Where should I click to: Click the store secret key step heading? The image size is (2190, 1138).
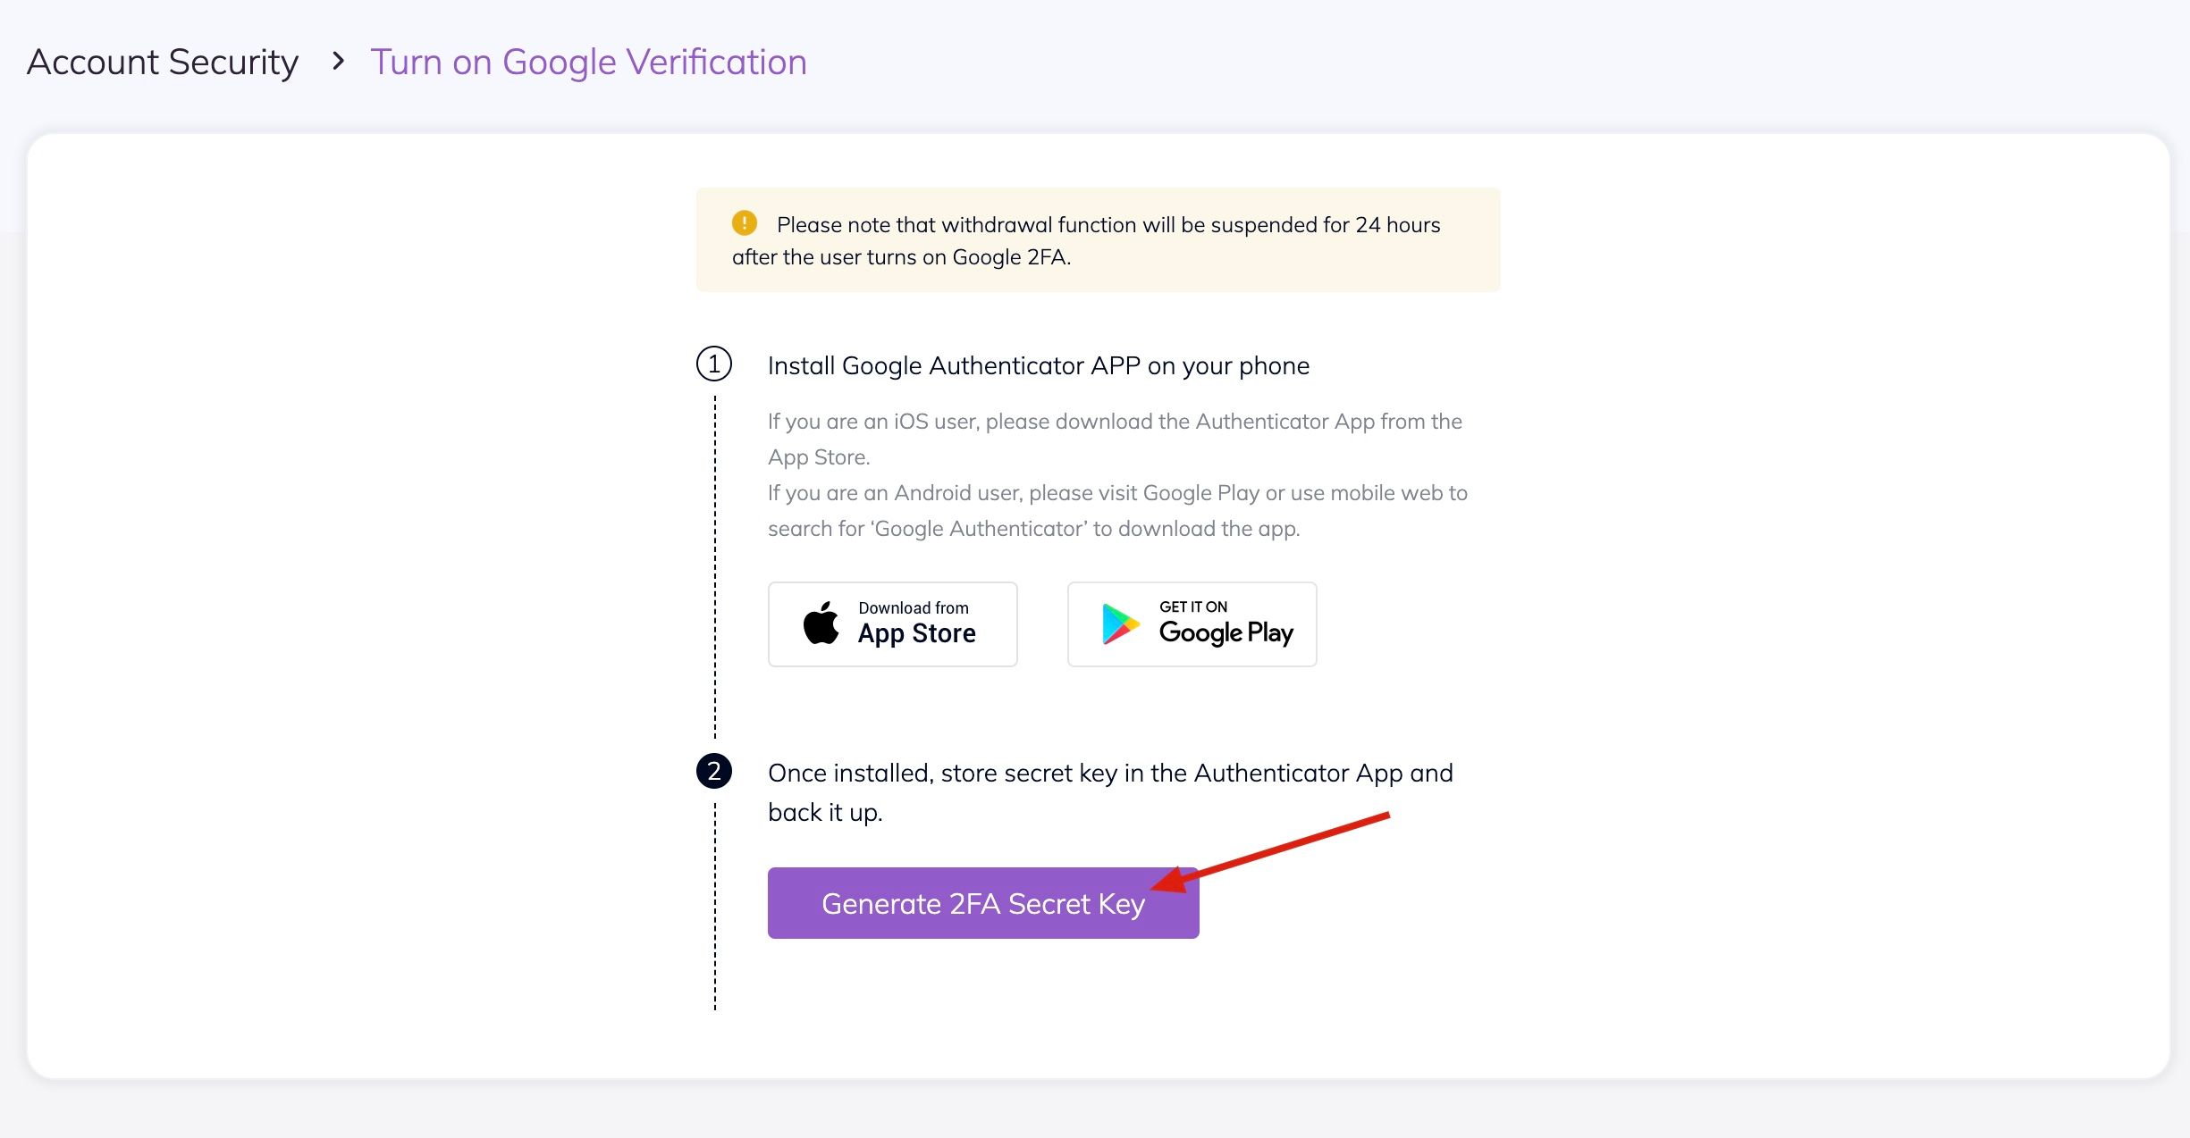1109,792
